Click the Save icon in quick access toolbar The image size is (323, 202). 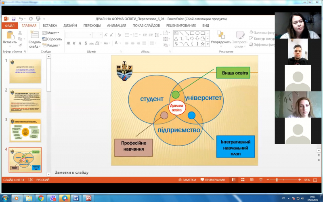(13, 19)
